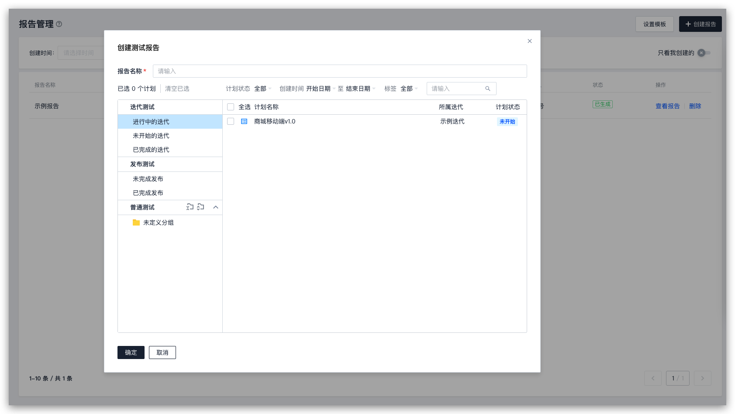Select 已完成发布 under 发布测试

(170, 193)
